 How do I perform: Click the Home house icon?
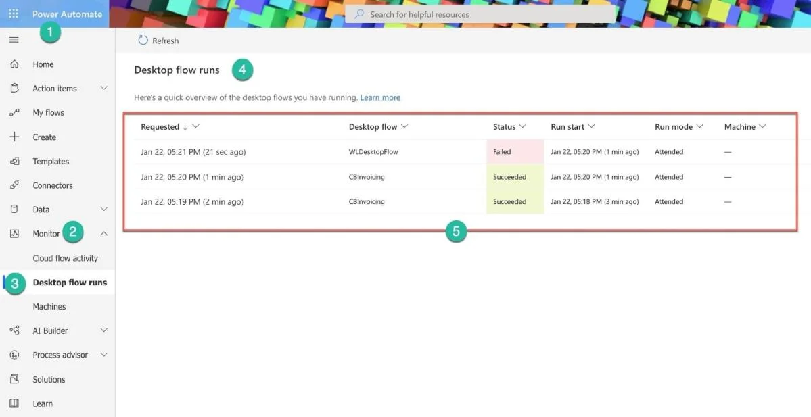coord(14,64)
